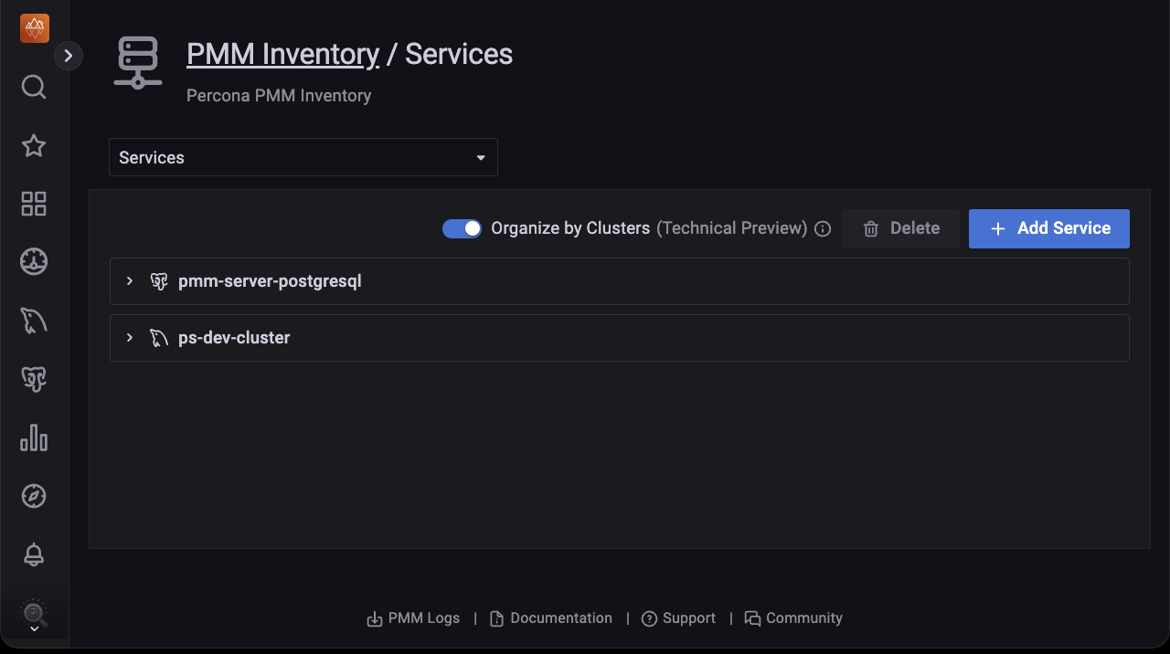
Task: Open MySQL dashboards dolphin icon in sidebar
Action: (34, 321)
